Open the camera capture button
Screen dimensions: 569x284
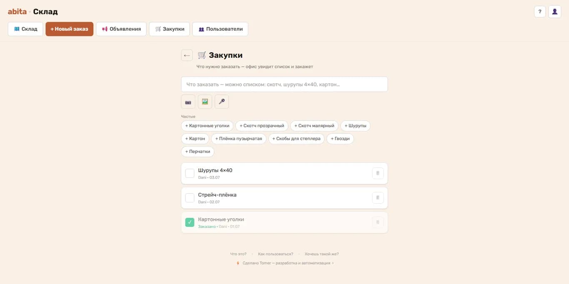pyautogui.click(x=188, y=102)
